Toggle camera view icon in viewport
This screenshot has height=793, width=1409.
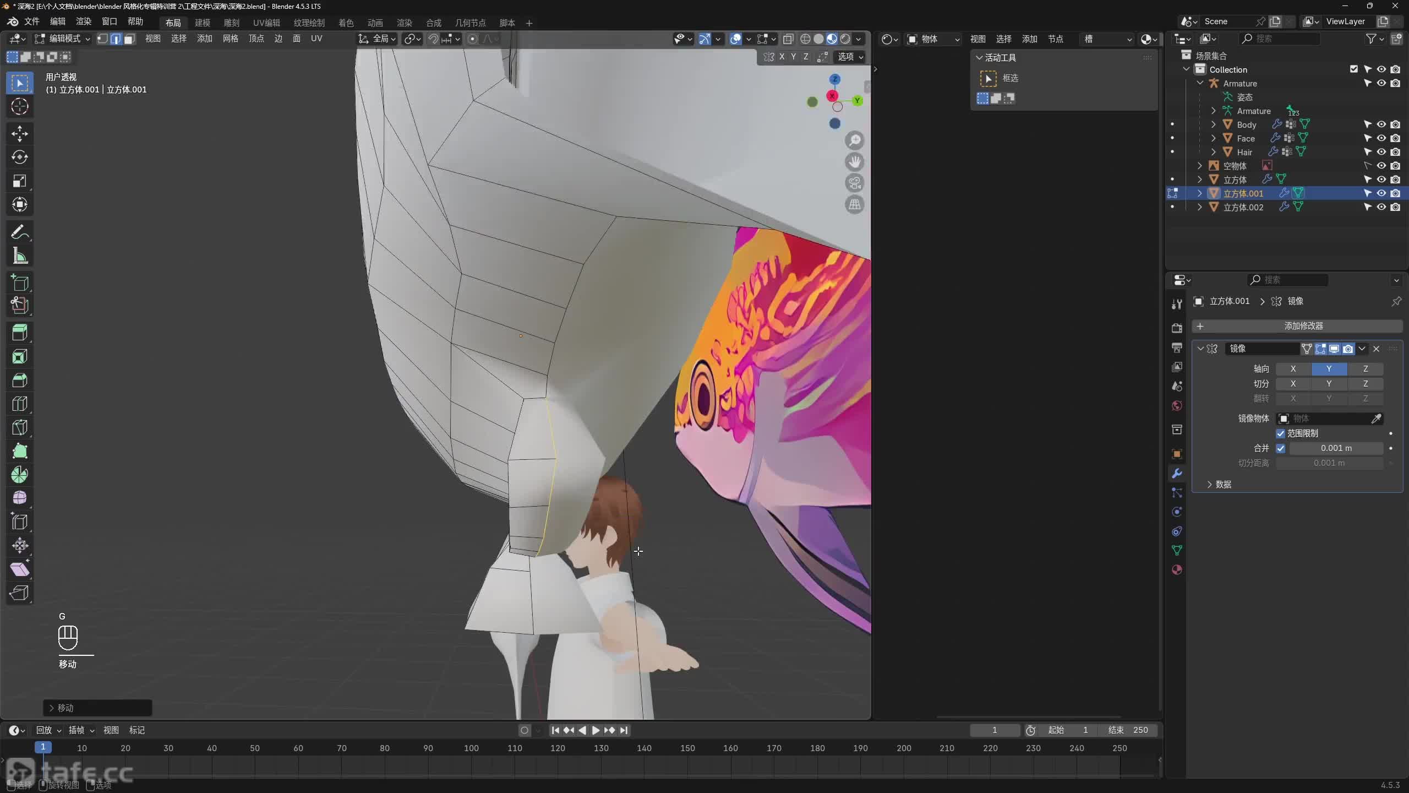(854, 183)
